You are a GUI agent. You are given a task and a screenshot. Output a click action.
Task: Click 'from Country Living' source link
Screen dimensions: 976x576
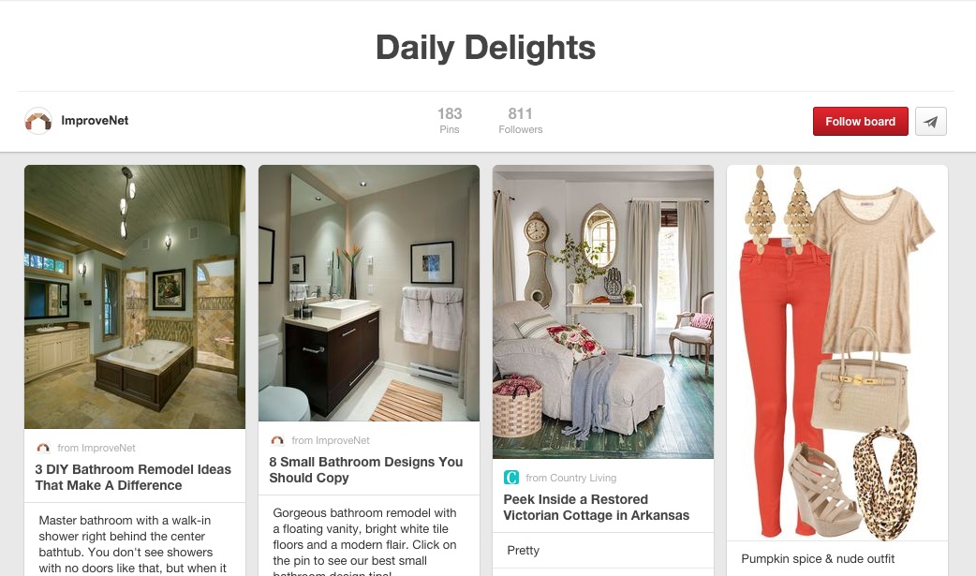pos(570,478)
